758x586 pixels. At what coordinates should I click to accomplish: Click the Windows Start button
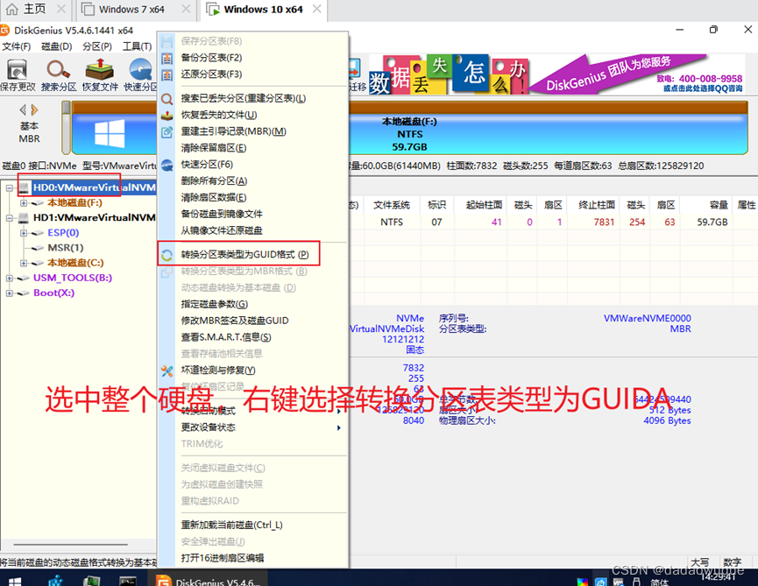[15, 581]
